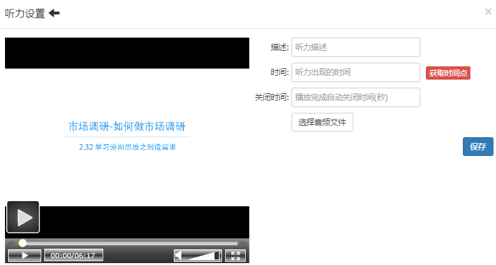Click the back arrow beside 听力设置
Screen dimensions: 496x265
(x=54, y=13)
